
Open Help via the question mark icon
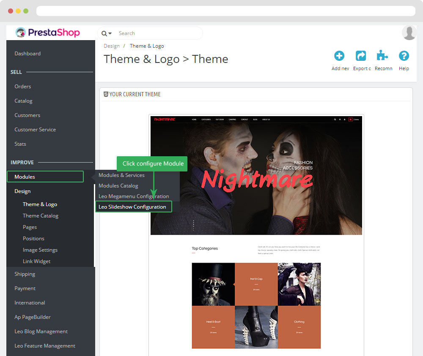coord(404,56)
